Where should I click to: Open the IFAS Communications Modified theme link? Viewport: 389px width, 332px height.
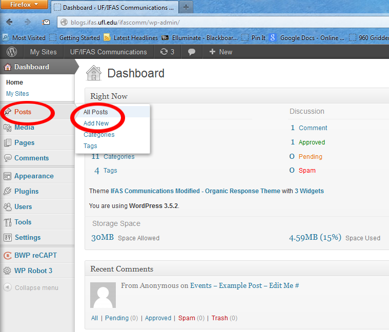[x=195, y=191]
